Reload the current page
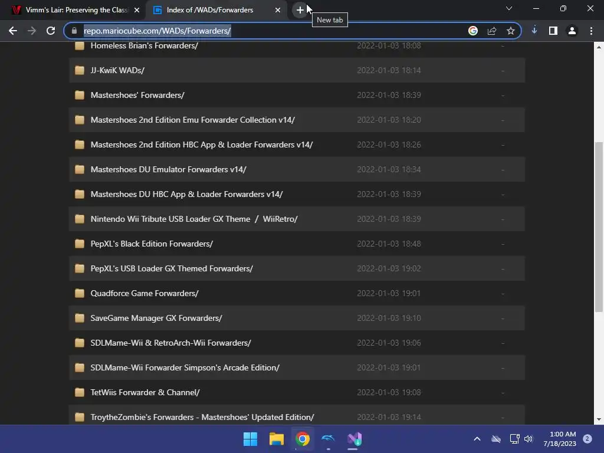The image size is (604, 453). pyautogui.click(x=51, y=31)
